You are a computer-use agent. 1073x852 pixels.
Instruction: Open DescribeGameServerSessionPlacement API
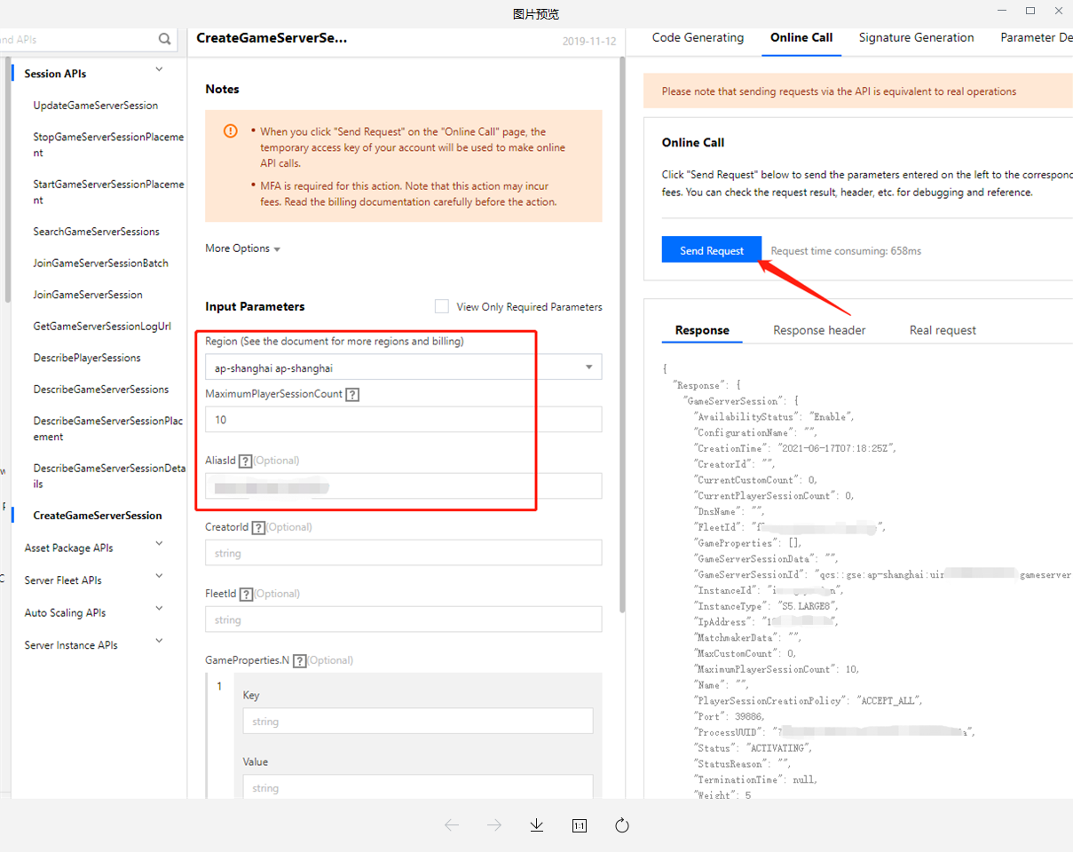(x=108, y=429)
